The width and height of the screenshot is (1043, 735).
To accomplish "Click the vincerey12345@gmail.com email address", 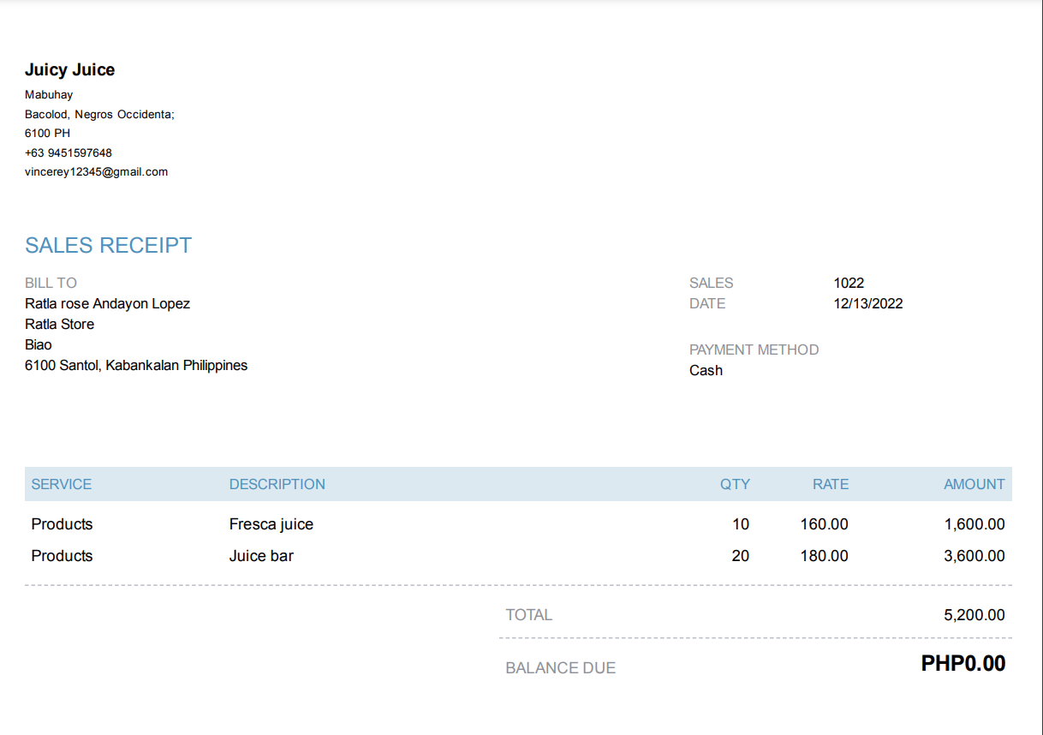I will click(x=96, y=172).
